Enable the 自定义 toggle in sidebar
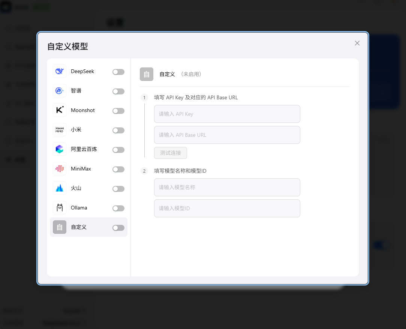This screenshot has height=329, width=406. 118,227
